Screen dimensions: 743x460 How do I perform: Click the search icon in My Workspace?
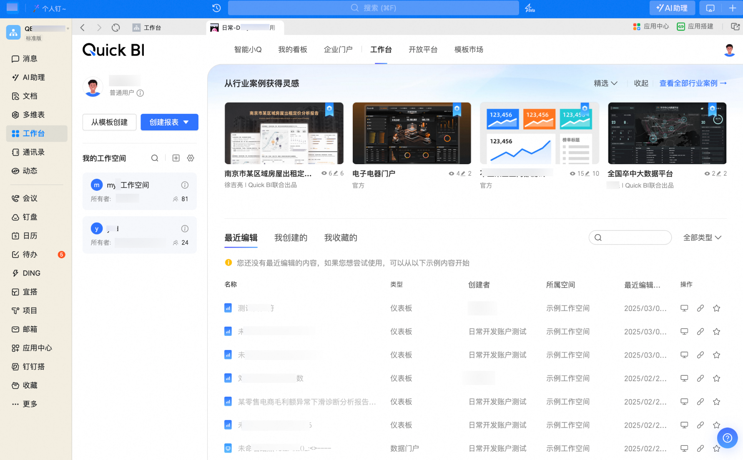[155, 158]
